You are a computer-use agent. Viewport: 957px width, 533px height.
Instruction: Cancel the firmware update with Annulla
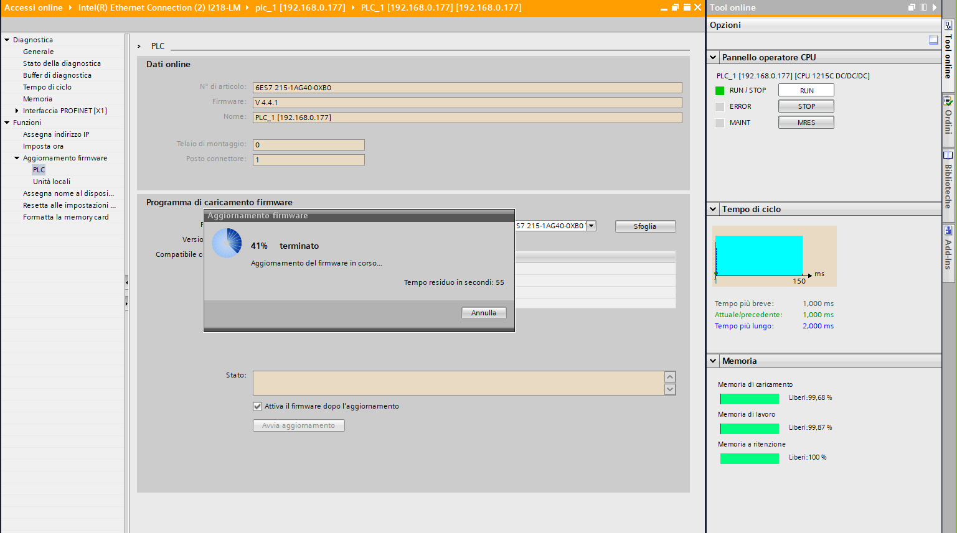tap(484, 313)
